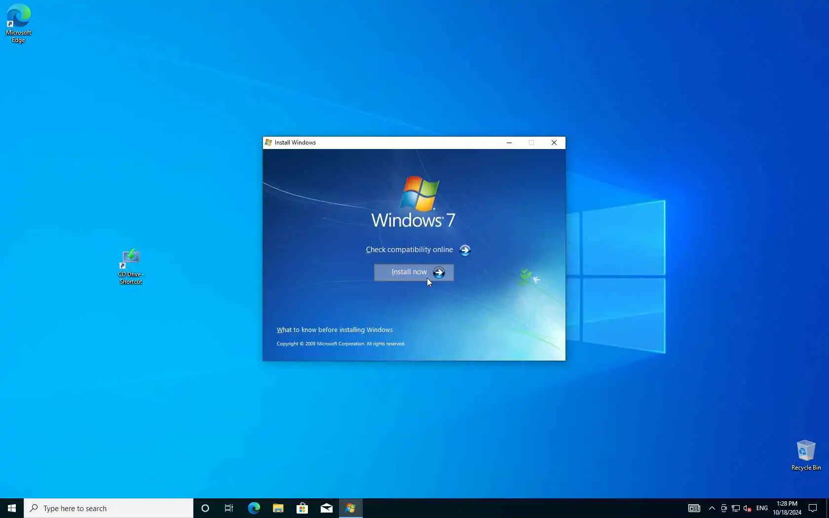Click the Windows 7 setup taskbar icon
This screenshot has width=829, height=518.
tap(351, 508)
